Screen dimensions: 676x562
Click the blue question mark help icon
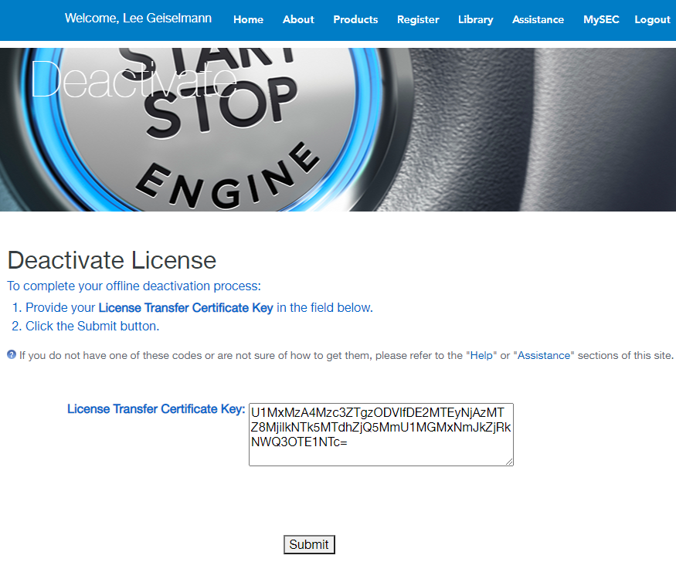(12, 354)
